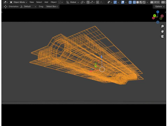Toggle the Show Gizmo button
Image resolution: width=168 pixels, height=126 pixels.
pos(115,2)
